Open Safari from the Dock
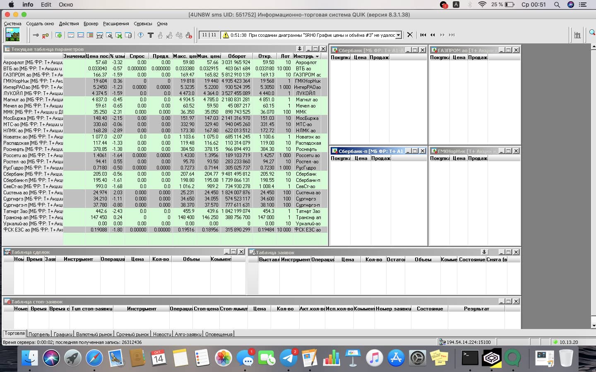The height and width of the screenshot is (372, 596). (94, 358)
